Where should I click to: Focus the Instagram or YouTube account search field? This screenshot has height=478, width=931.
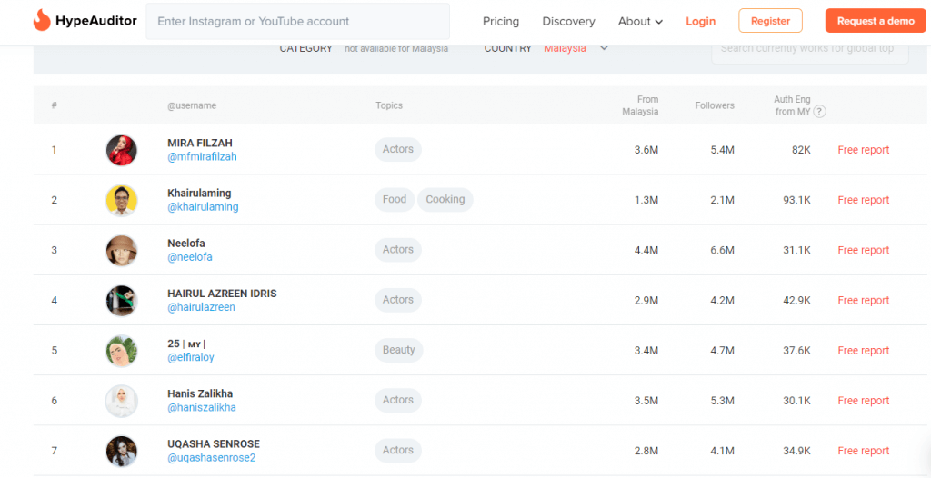[297, 22]
